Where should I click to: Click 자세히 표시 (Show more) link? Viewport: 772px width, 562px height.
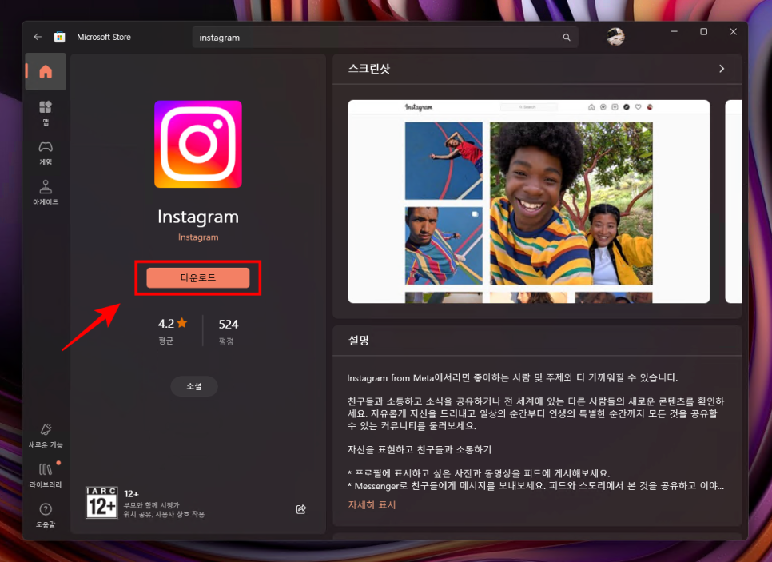pos(372,505)
